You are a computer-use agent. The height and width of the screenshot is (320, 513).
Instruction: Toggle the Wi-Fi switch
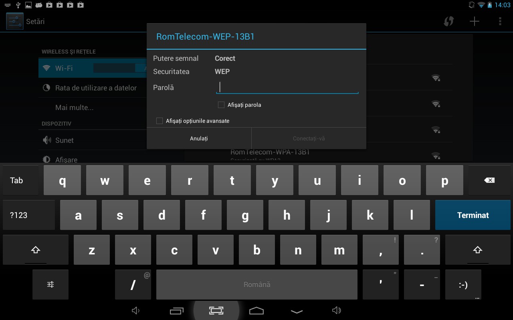click(120, 68)
